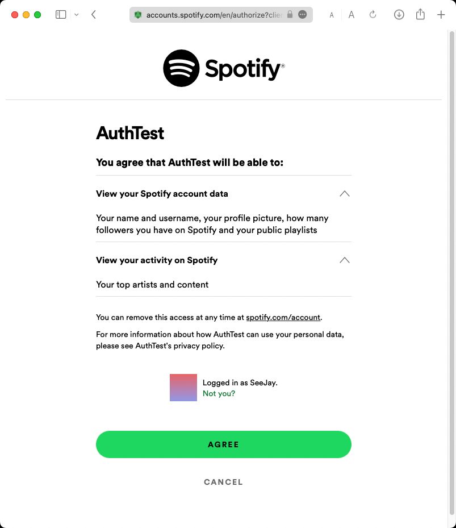Click the privacy shield in the address bar
The image size is (456, 528).
(138, 15)
